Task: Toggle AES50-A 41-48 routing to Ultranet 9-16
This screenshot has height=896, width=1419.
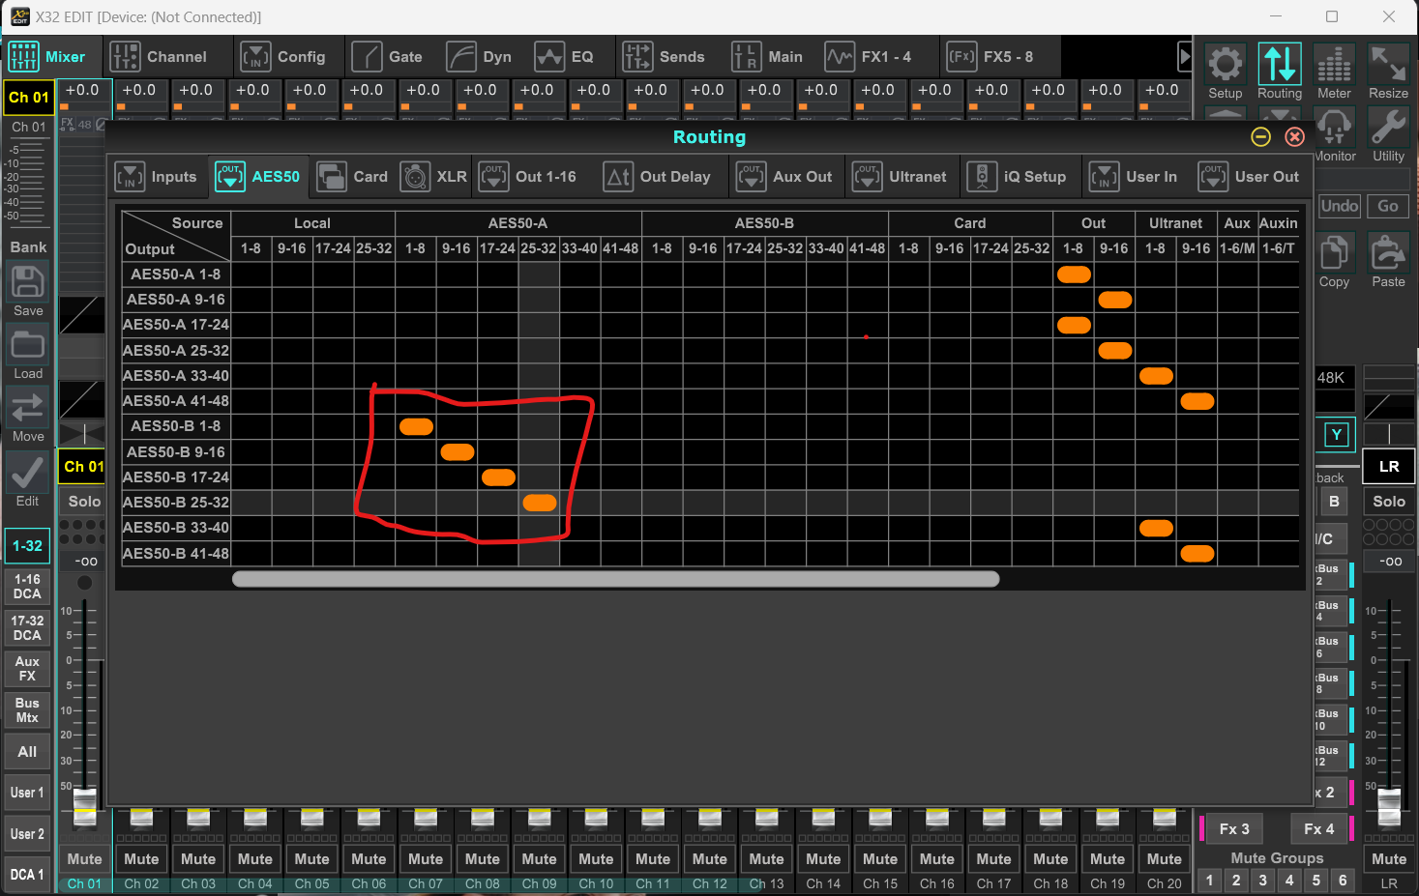Action: click(1197, 401)
